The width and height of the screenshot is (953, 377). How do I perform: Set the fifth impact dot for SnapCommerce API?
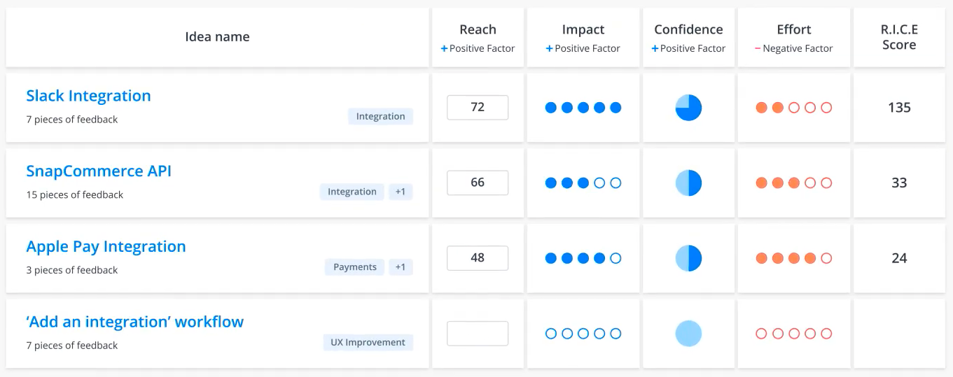(x=615, y=183)
